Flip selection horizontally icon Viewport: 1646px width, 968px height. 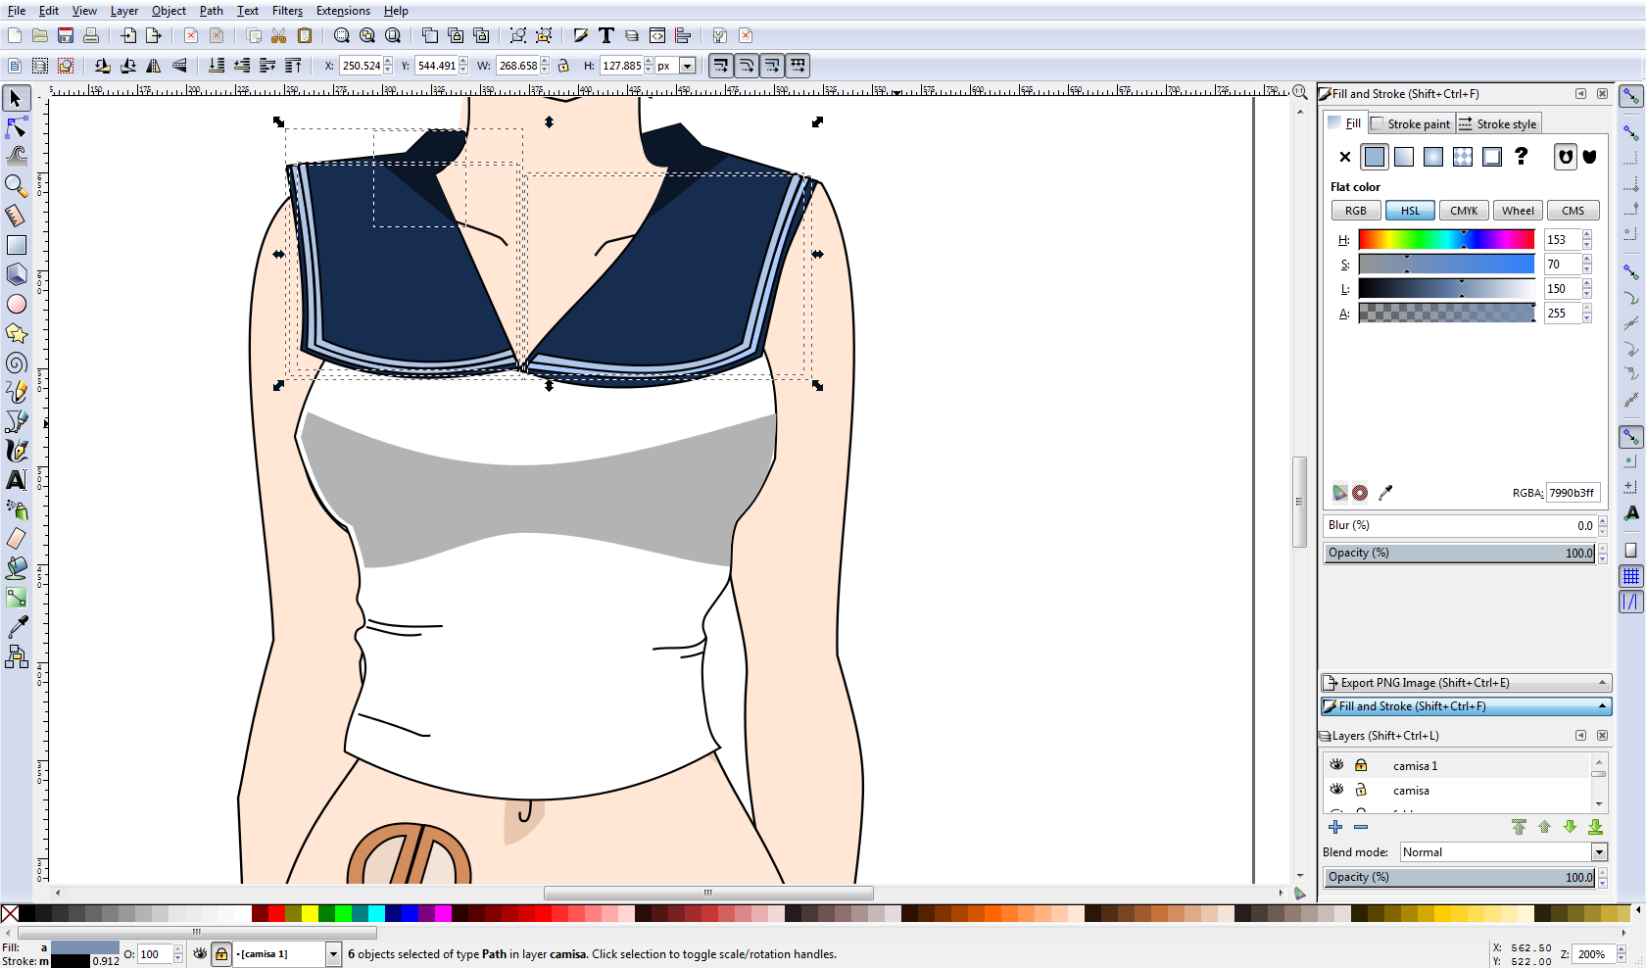154,66
